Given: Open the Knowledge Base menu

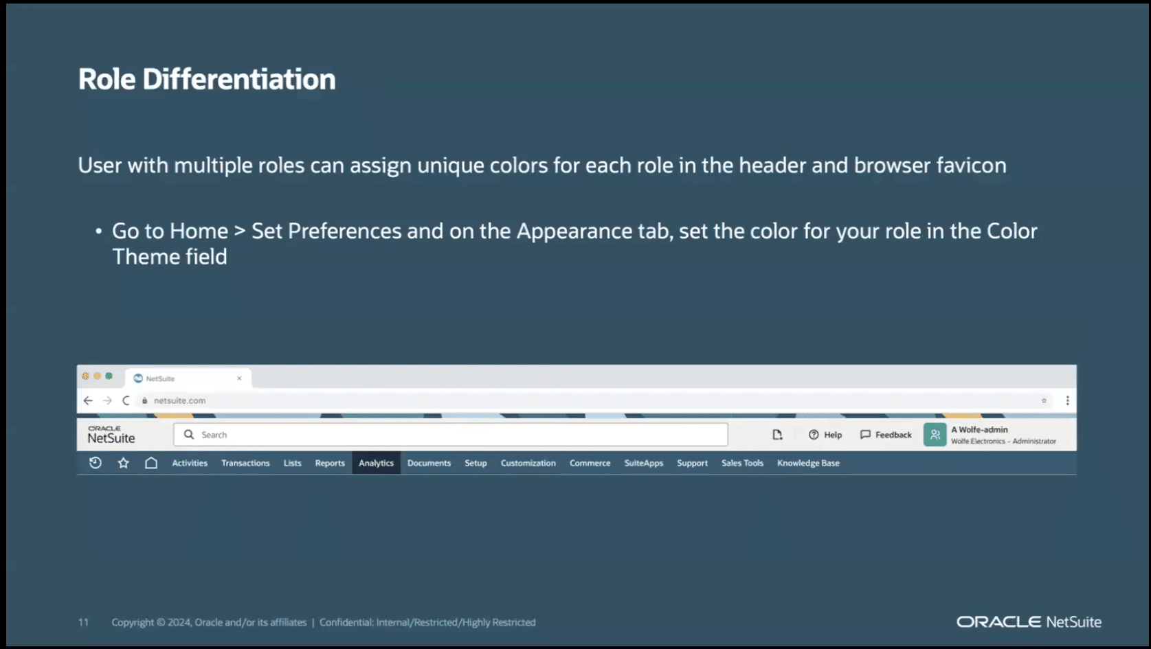Looking at the screenshot, I should click(x=808, y=463).
